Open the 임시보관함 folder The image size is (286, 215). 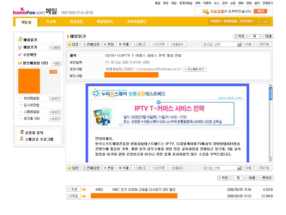pos(32,105)
